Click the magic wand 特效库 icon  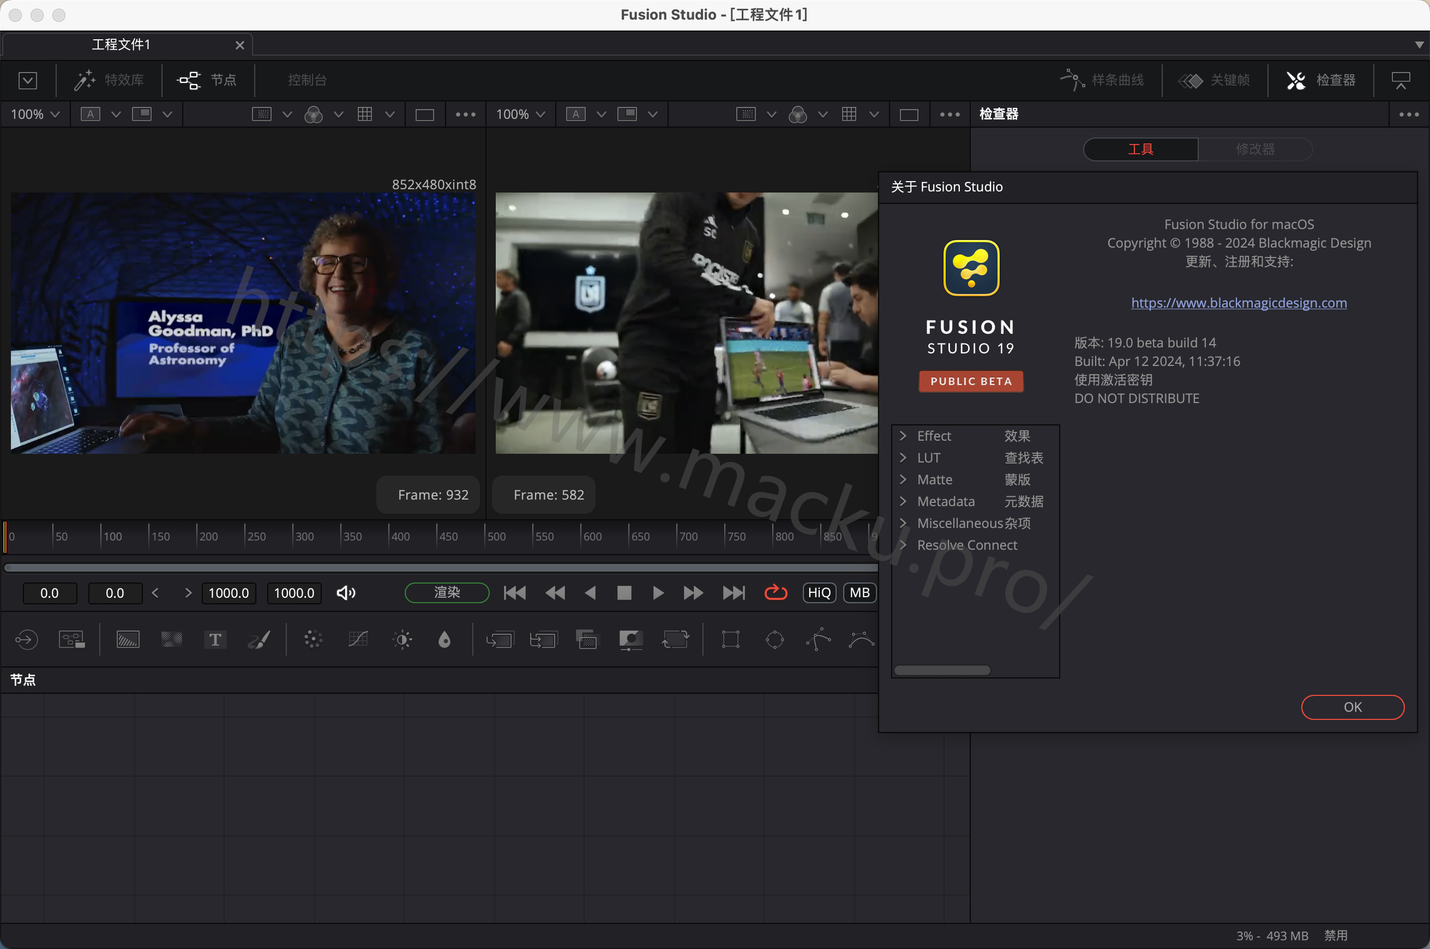(x=85, y=80)
